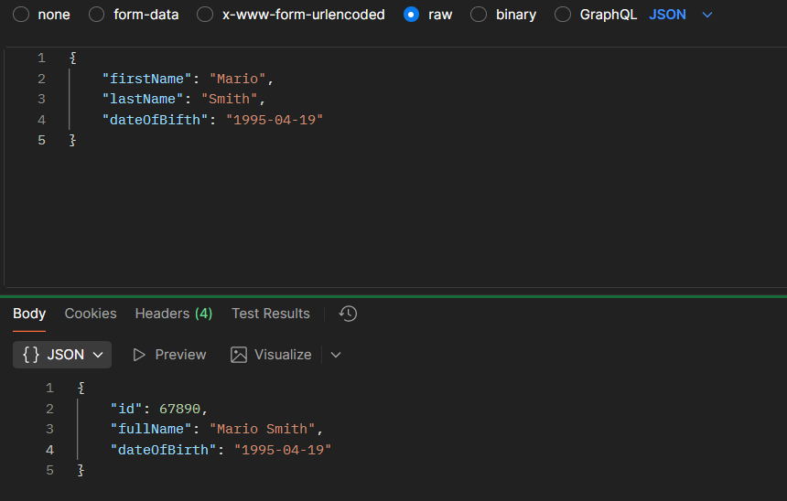Screen dimensions: 787x501
Task: Click the fullName line in response body
Action: tap(217, 429)
